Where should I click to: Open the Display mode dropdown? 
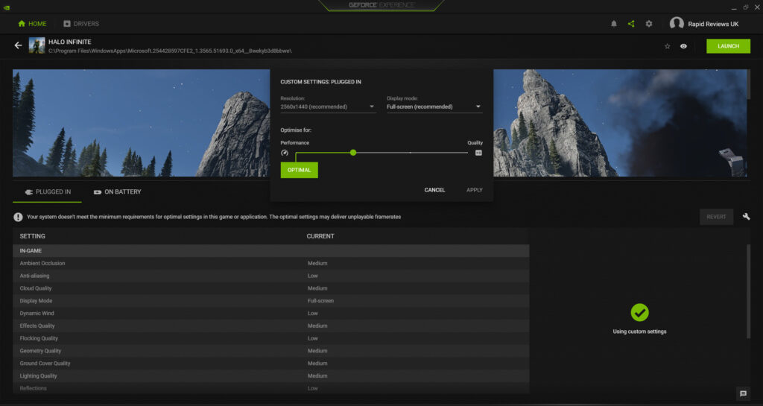(x=434, y=107)
